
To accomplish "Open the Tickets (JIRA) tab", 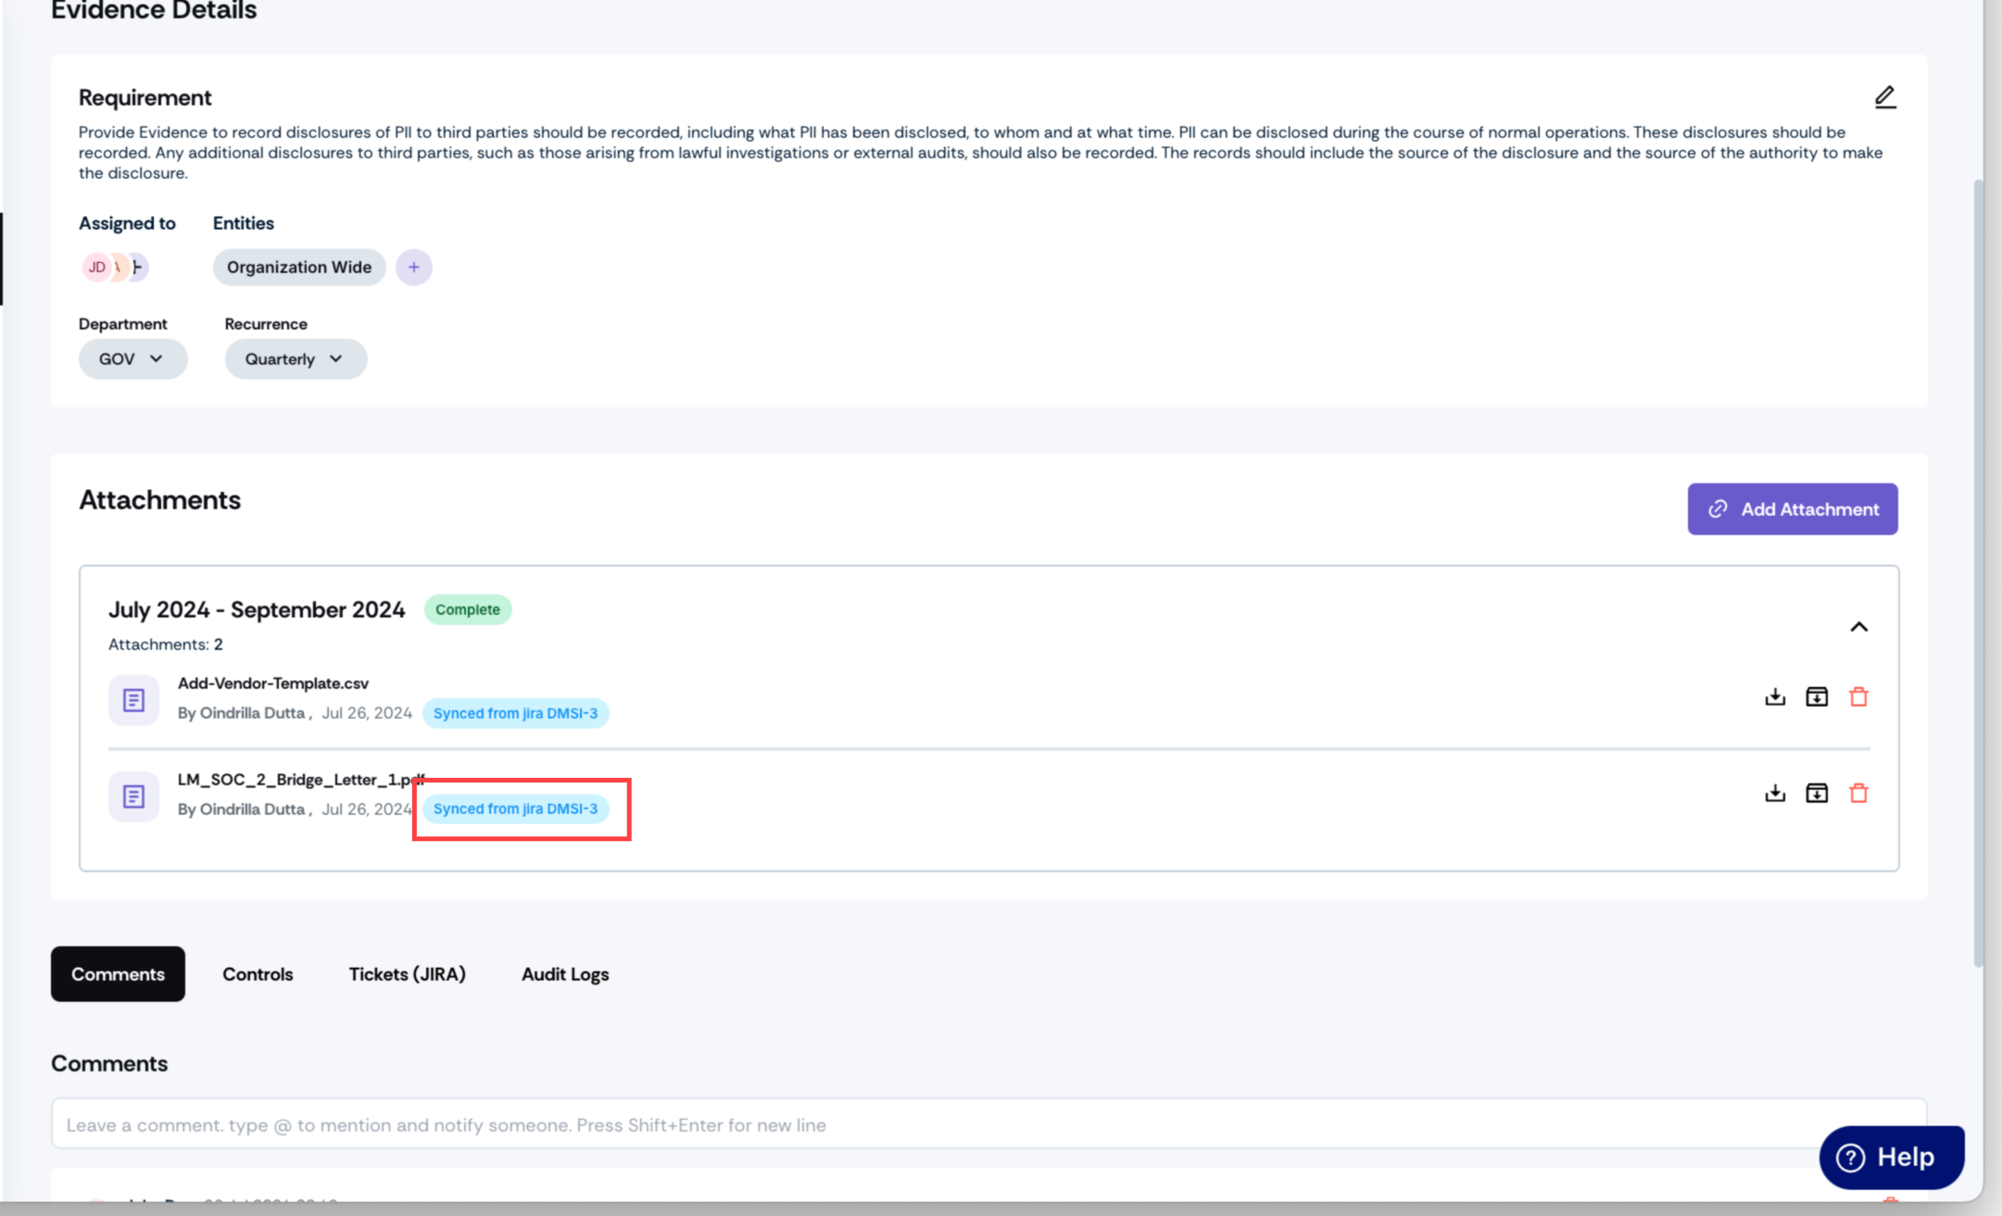I will pyautogui.click(x=407, y=973).
